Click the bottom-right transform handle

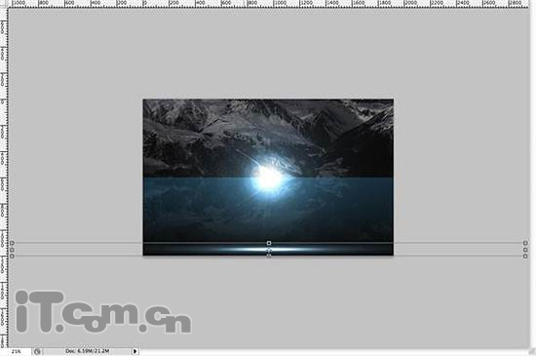[525, 257]
